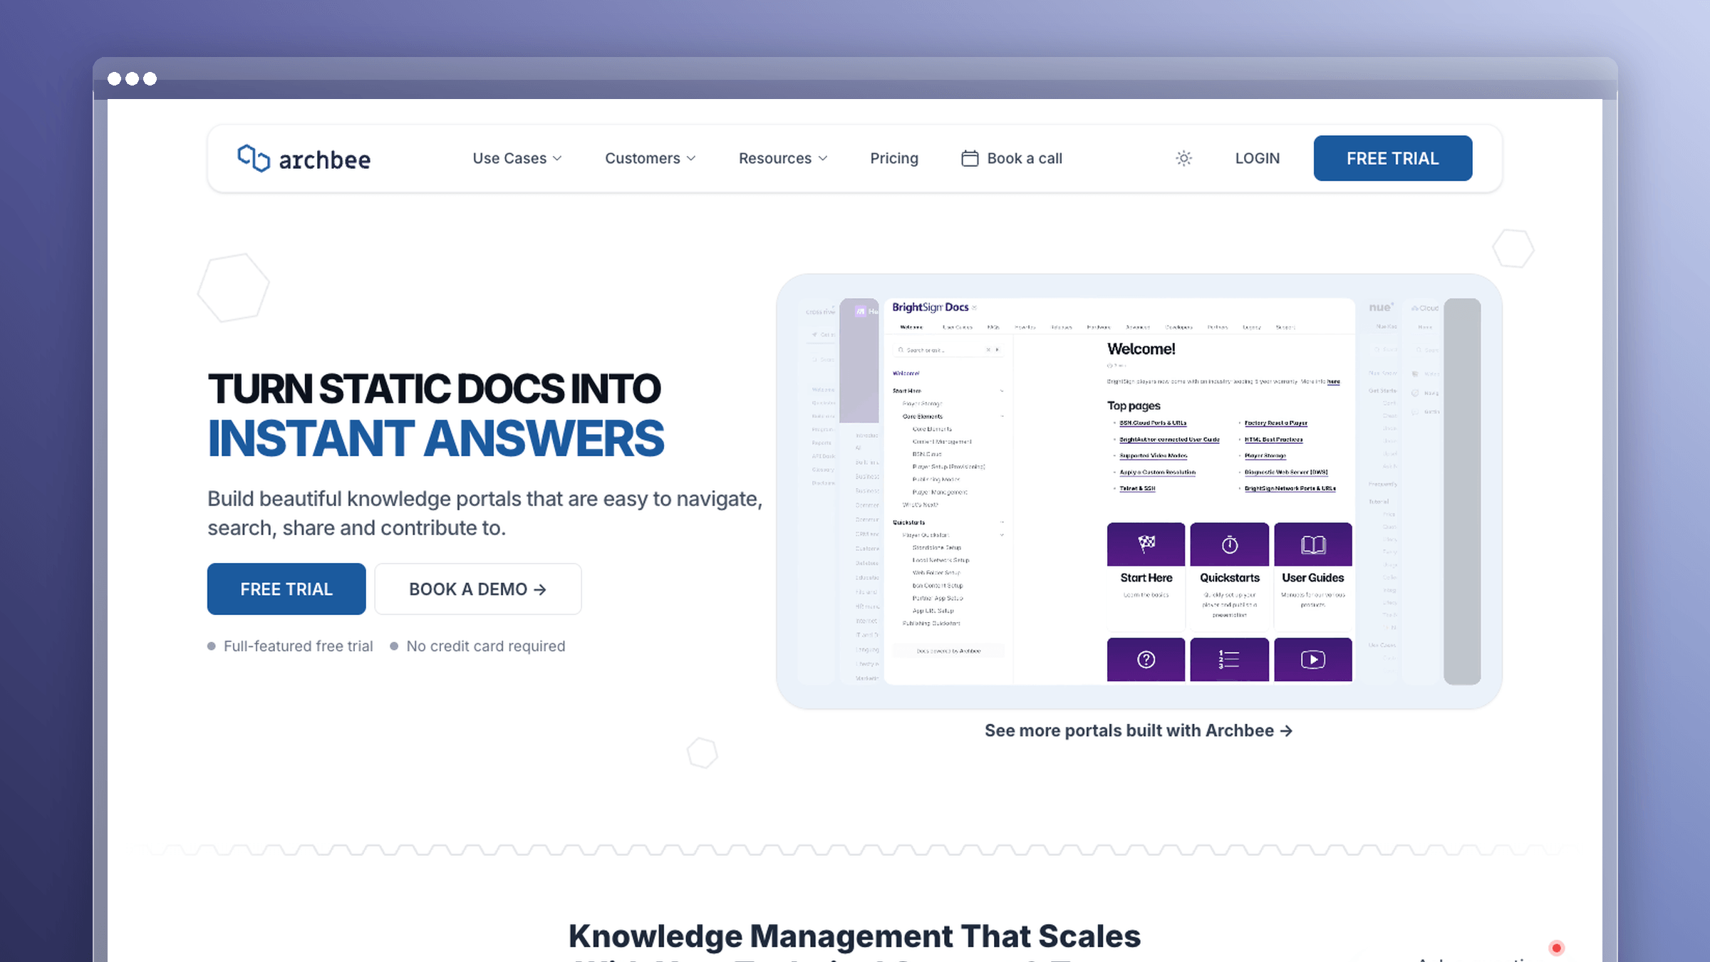The image size is (1710, 962).
Task: Go to the Pricing page
Action: coord(894,158)
